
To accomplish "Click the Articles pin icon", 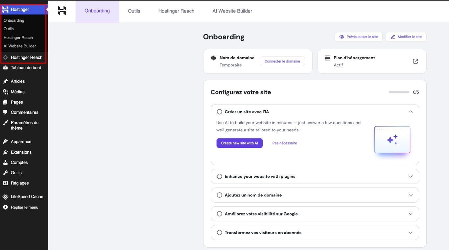I will pyautogui.click(x=5, y=81).
